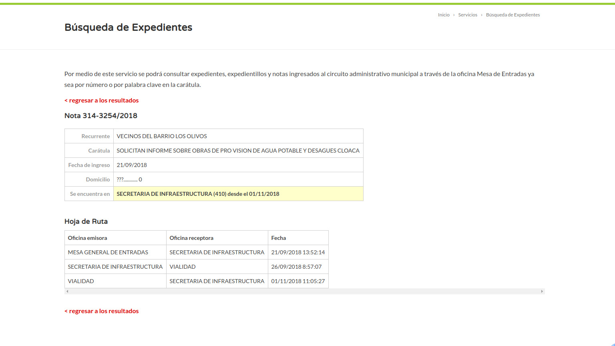Click the horizontal scrollbar track below the table

click(304, 292)
